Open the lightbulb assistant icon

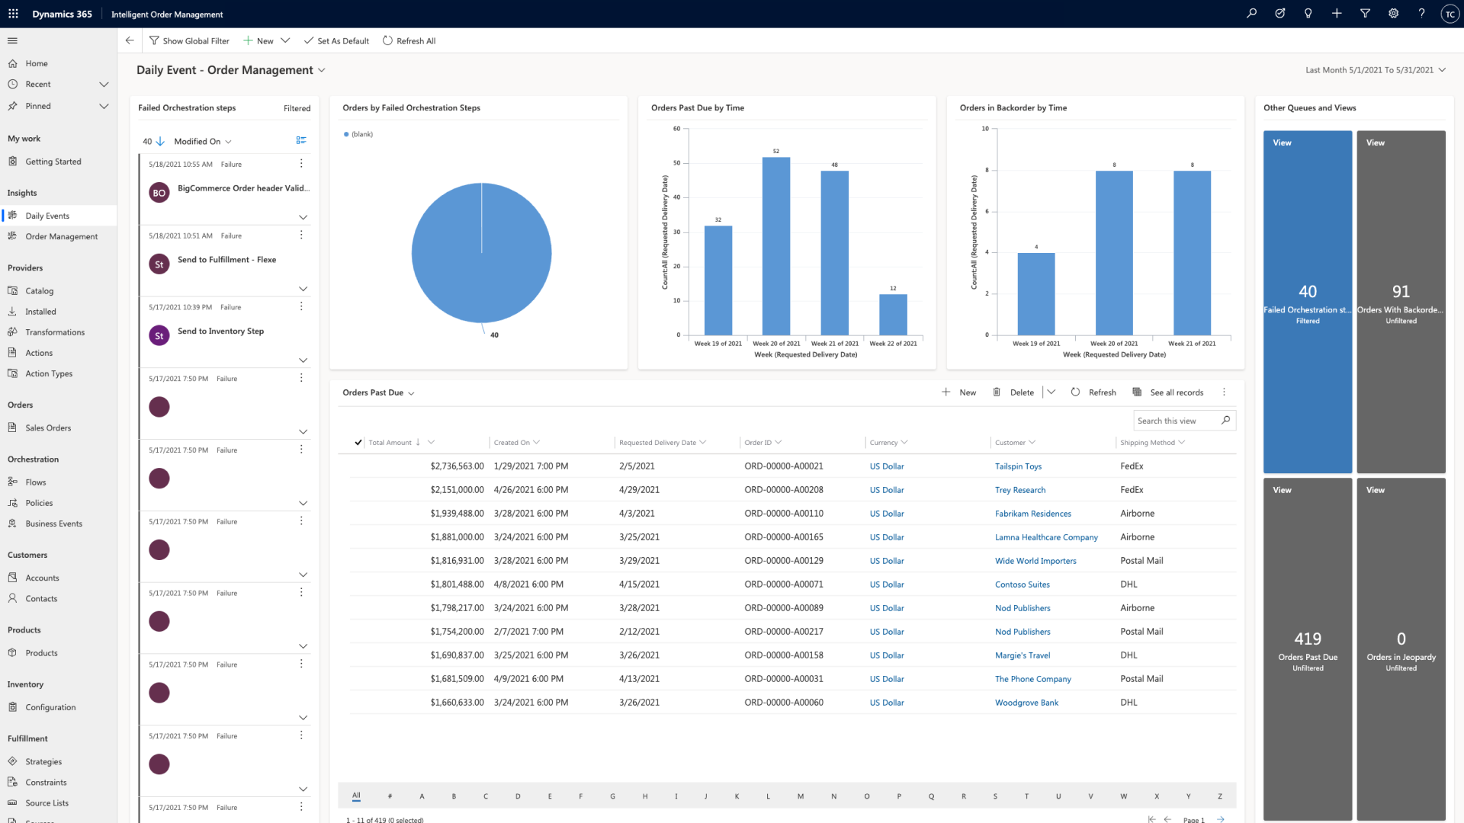click(x=1308, y=14)
